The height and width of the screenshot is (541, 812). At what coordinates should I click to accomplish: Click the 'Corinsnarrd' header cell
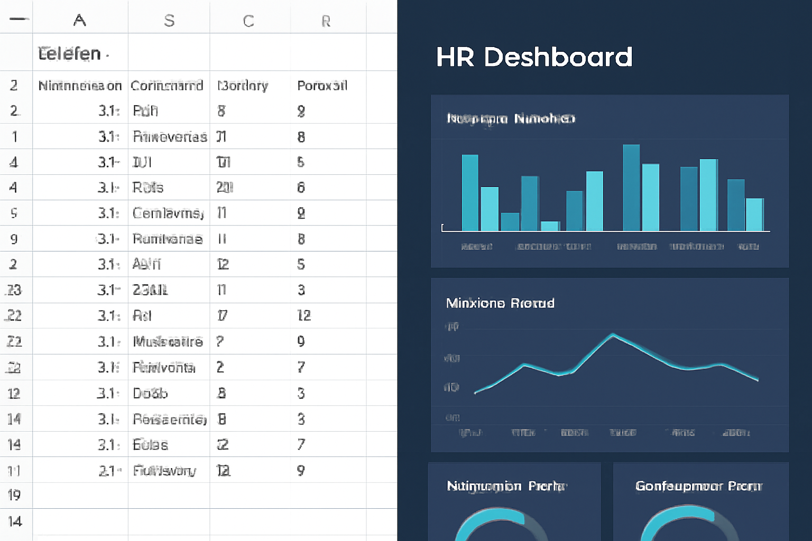(x=169, y=85)
